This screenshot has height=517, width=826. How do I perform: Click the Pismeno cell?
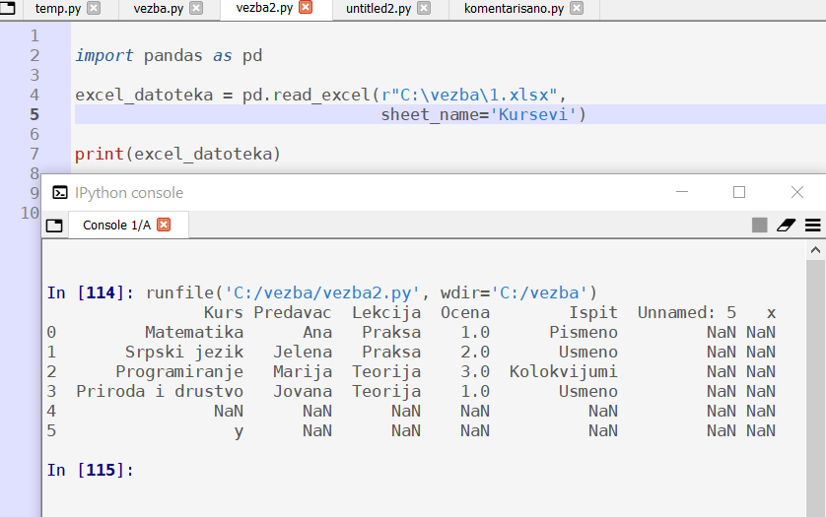[x=584, y=332]
